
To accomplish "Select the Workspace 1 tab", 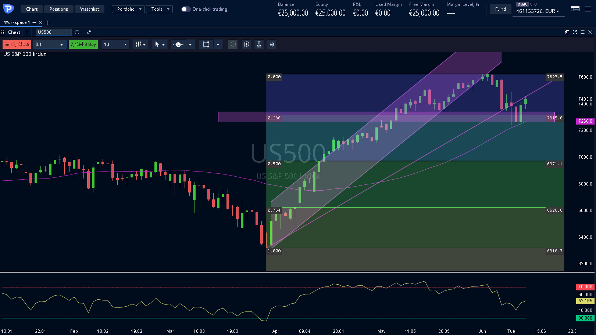I will tap(17, 22).
